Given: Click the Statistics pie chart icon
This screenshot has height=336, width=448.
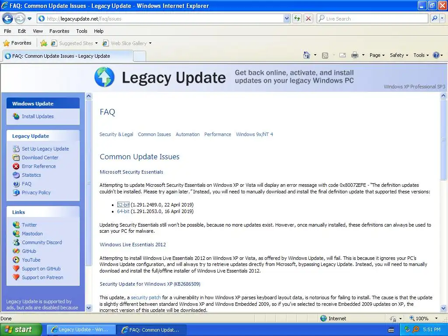Looking at the screenshot, I should [x=16, y=175].
